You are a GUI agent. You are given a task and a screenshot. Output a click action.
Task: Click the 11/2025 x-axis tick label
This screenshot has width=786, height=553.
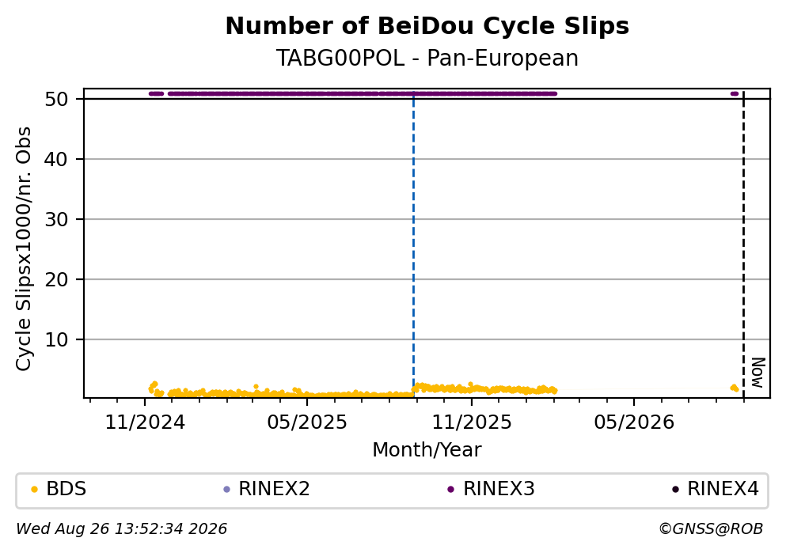pos(472,422)
